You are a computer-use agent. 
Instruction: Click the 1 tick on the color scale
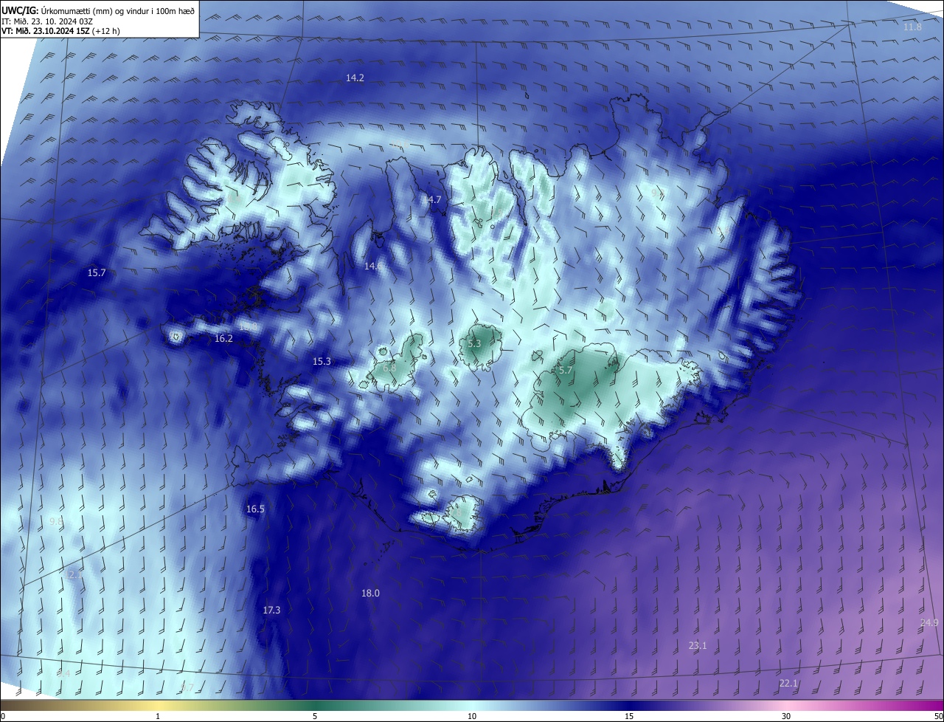point(158,716)
